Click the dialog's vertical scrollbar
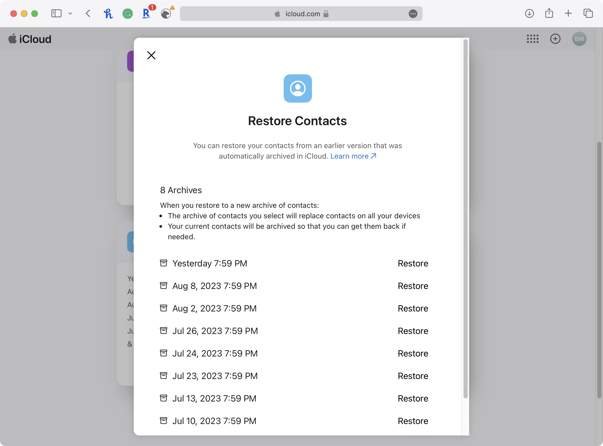 (465, 219)
